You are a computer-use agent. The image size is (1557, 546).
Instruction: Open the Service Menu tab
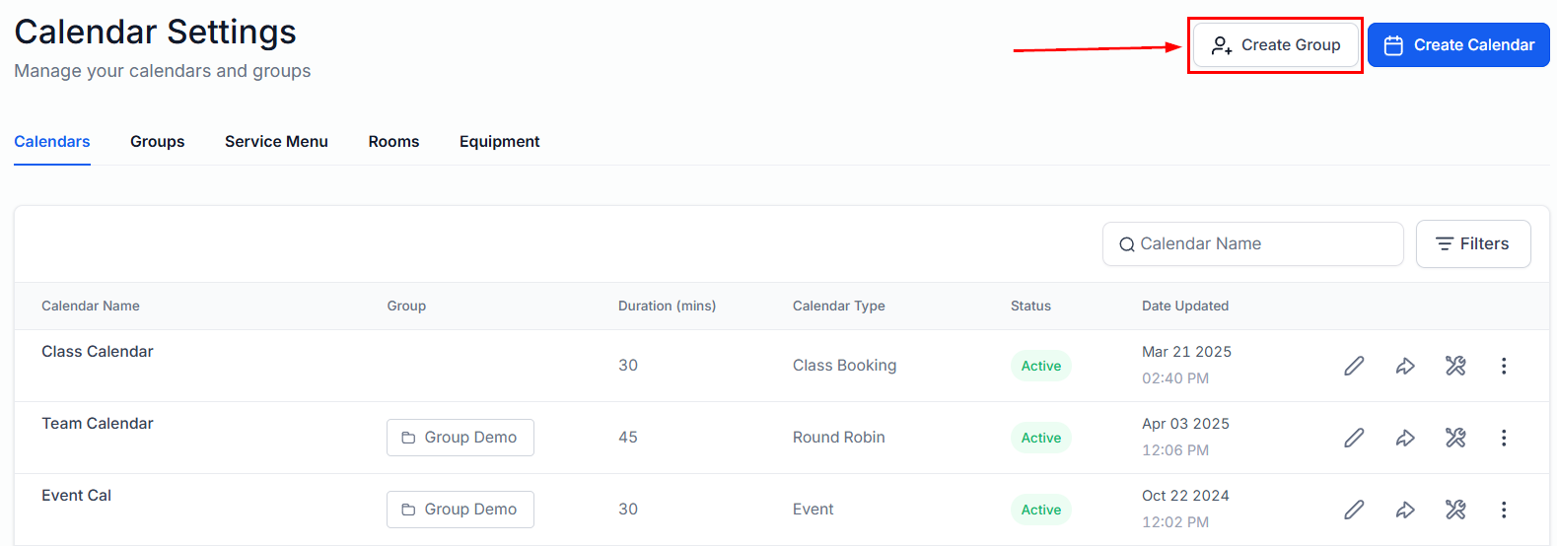pos(276,142)
